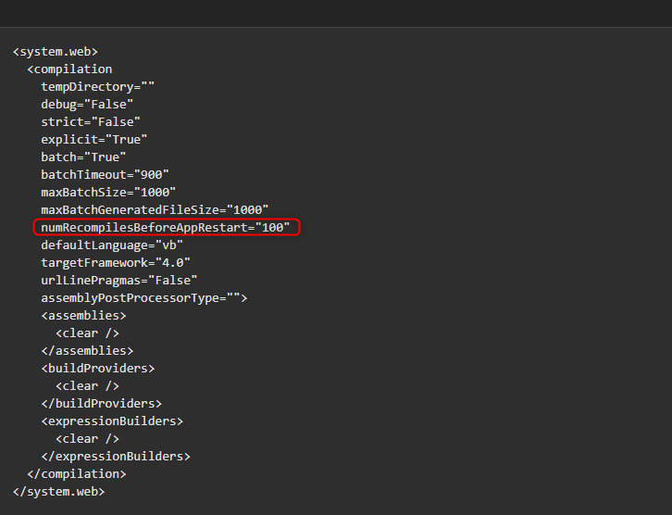
Task: Click the defaultLanguage="vb" line
Action: pyautogui.click(x=112, y=245)
